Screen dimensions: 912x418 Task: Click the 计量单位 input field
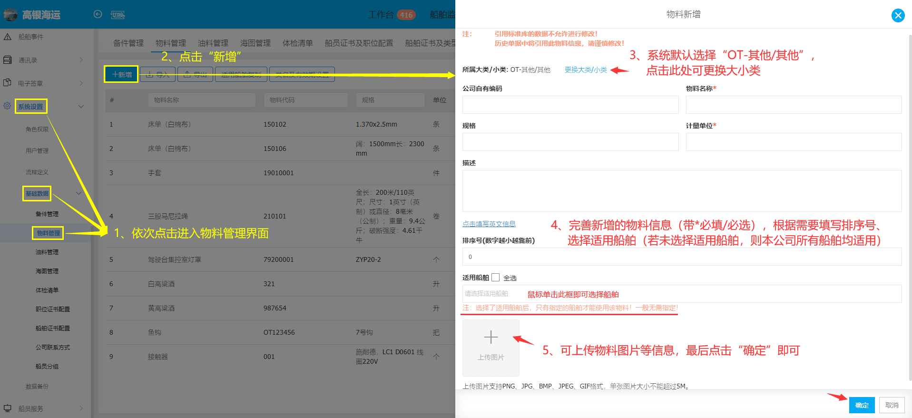[794, 142]
